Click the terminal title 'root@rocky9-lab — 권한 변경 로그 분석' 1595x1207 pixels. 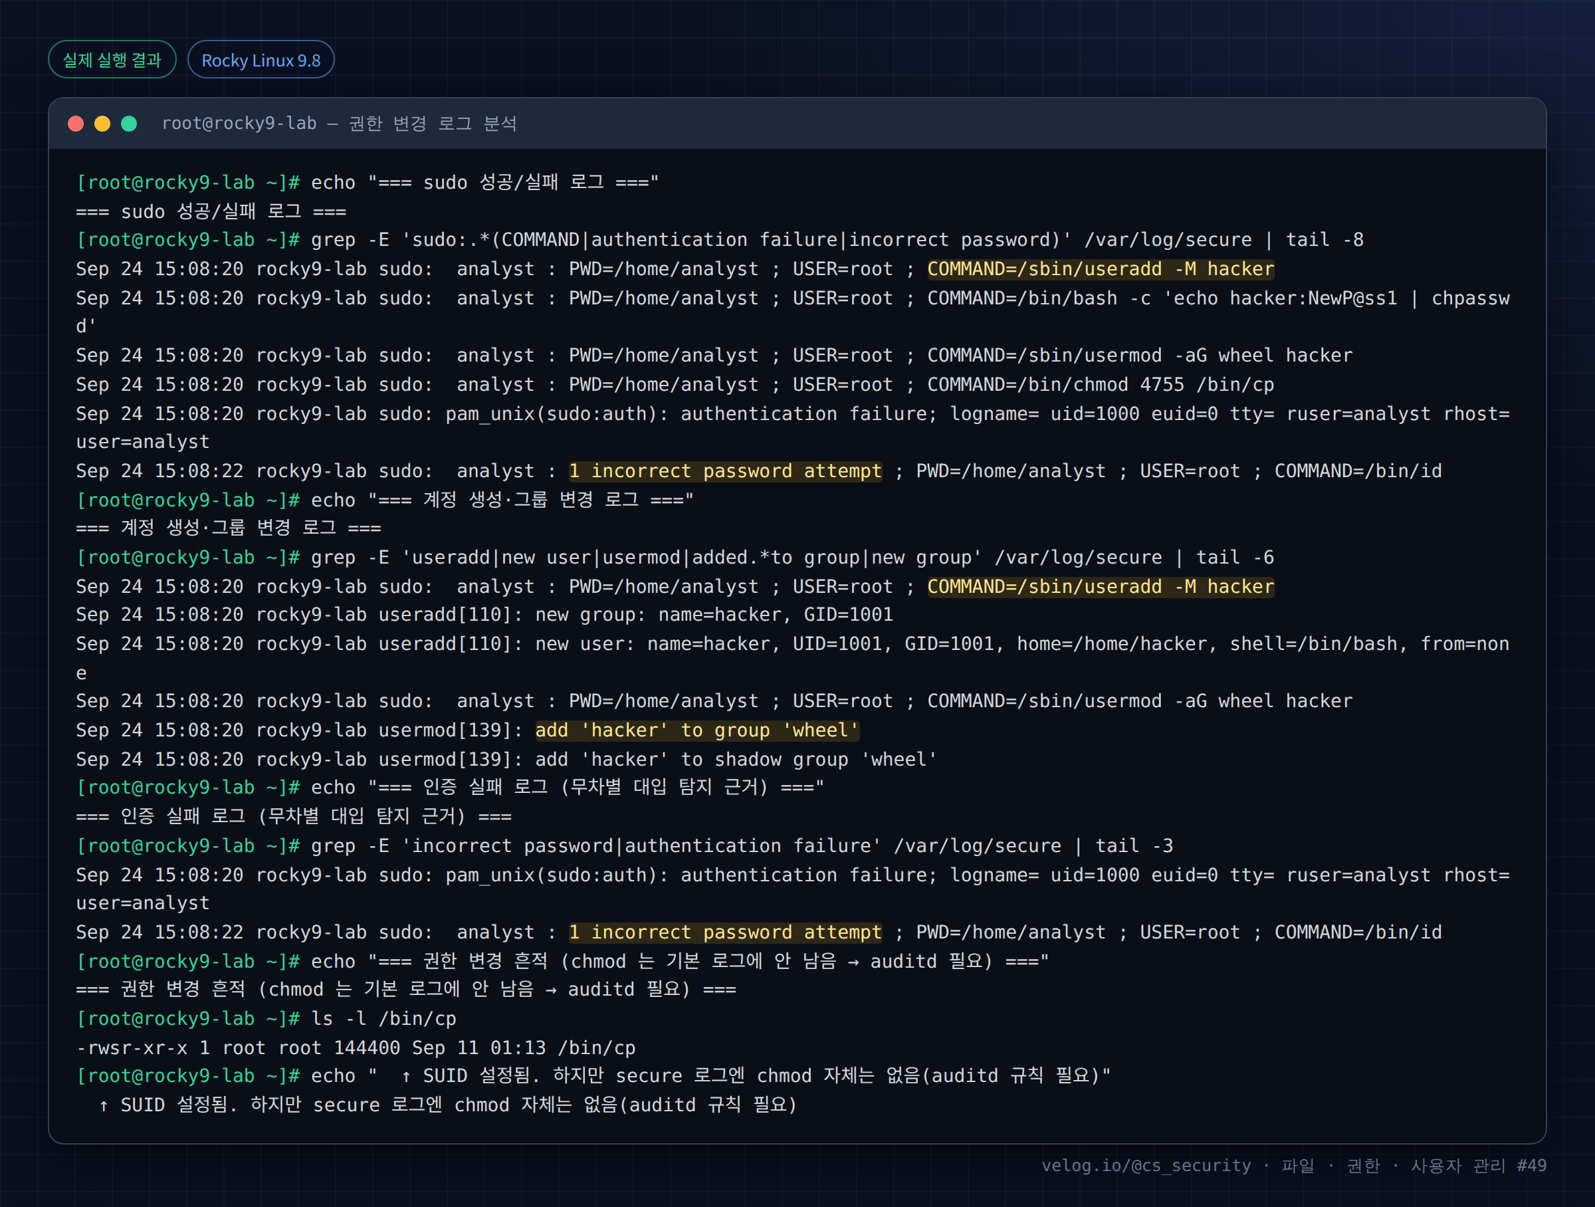tap(340, 124)
